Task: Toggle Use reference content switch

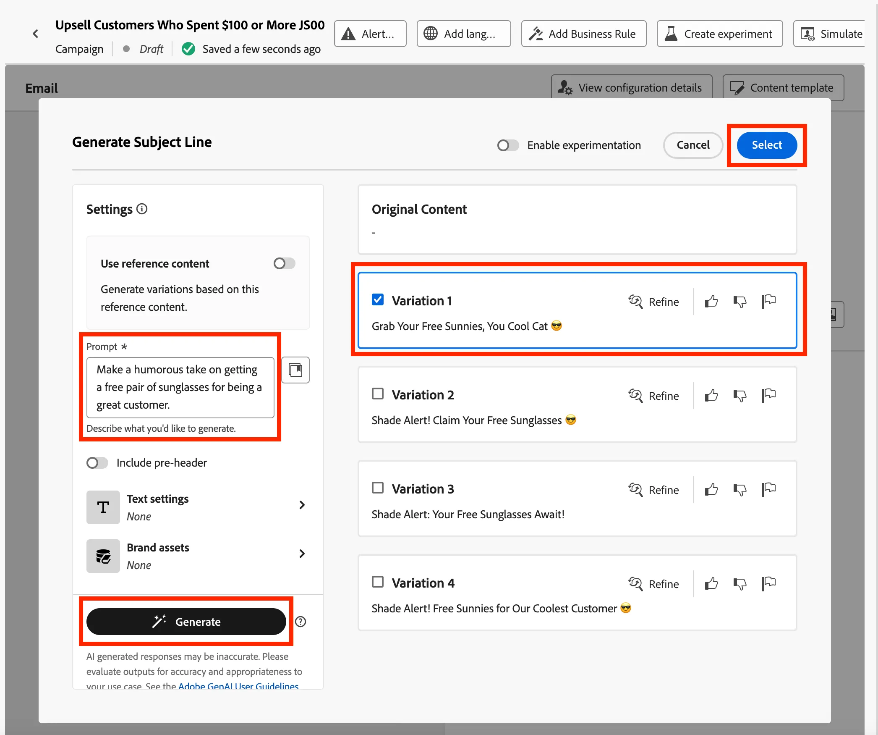Action: coord(284,263)
